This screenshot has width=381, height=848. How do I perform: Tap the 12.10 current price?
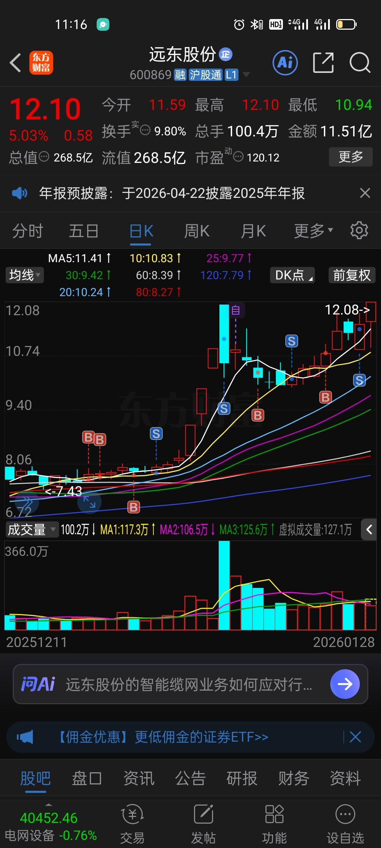(x=45, y=109)
